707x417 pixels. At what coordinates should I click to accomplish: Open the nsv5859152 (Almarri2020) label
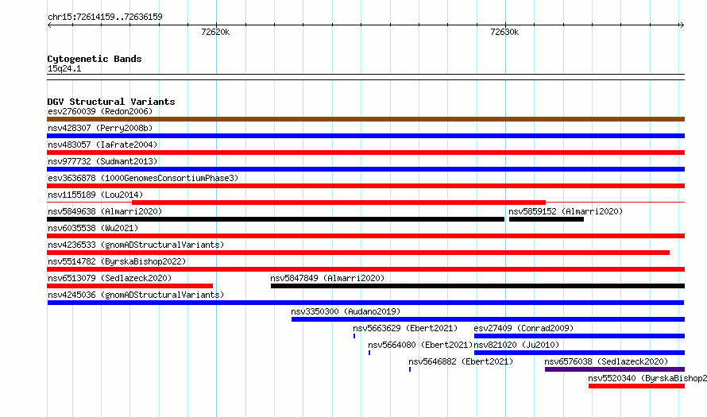click(566, 211)
